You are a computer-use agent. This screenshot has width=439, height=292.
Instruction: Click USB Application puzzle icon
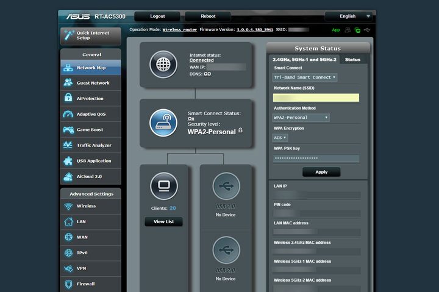(68, 161)
